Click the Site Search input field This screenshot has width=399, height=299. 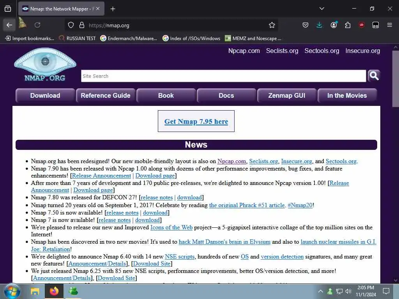[x=223, y=76]
